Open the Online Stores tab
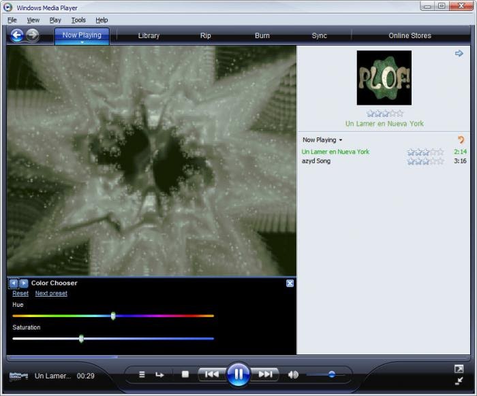This screenshot has height=396, width=477. [410, 35]
